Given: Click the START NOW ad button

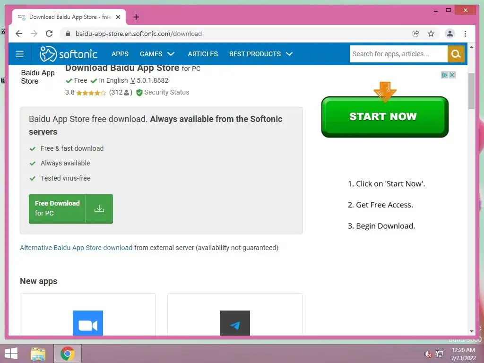Looking at the screenshot, I should [x=385, y=117].
